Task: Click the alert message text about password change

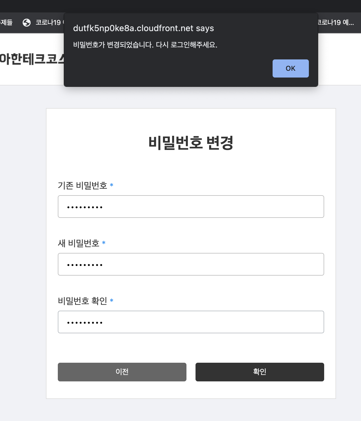Action: [145, 44]
